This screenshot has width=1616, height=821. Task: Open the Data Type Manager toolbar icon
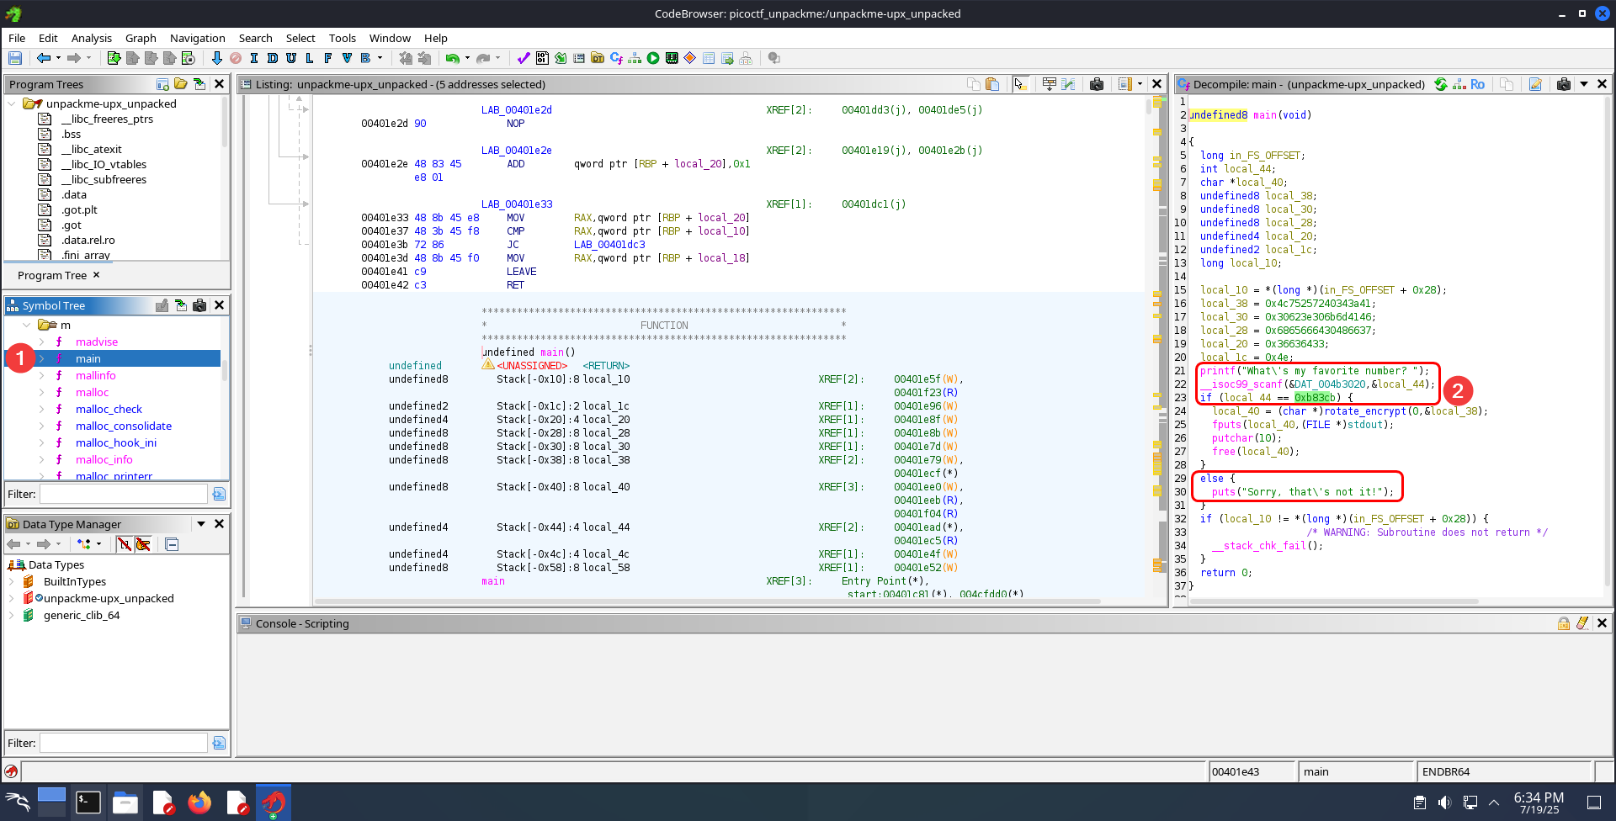click(x=598, y=58)
